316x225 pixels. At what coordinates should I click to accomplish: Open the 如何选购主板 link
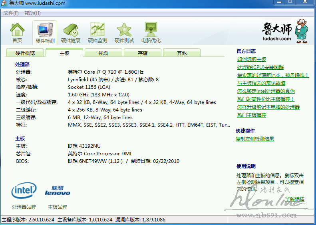pos(252,59)
